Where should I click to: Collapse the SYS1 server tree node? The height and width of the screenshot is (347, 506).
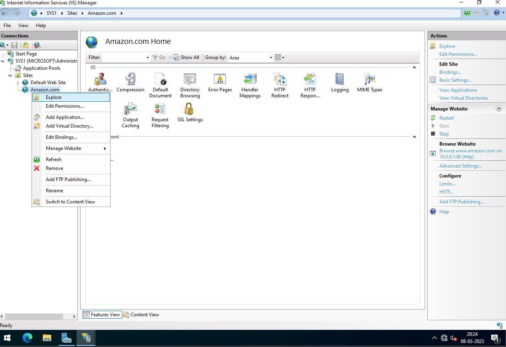[3, 61]
